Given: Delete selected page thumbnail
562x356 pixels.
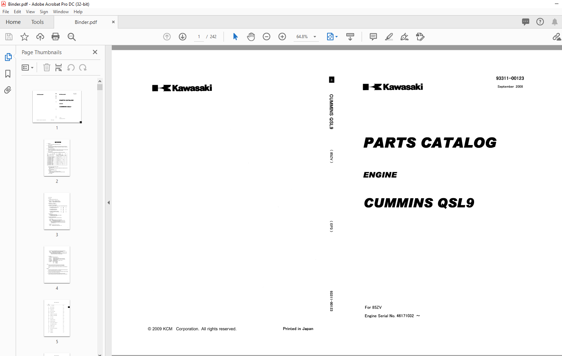Looking at the screenshot, I should pos(47,67).
